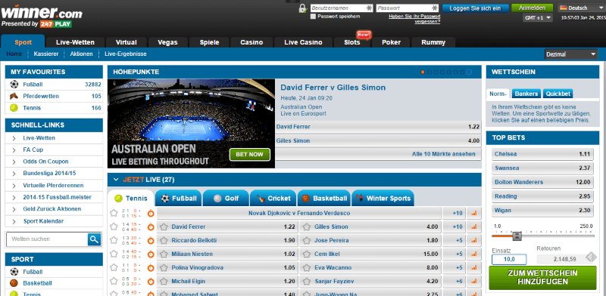Screen dimensions: 606x296
Task: Expand the Live-Wetten quick link arrow
Action: point(14,138)
